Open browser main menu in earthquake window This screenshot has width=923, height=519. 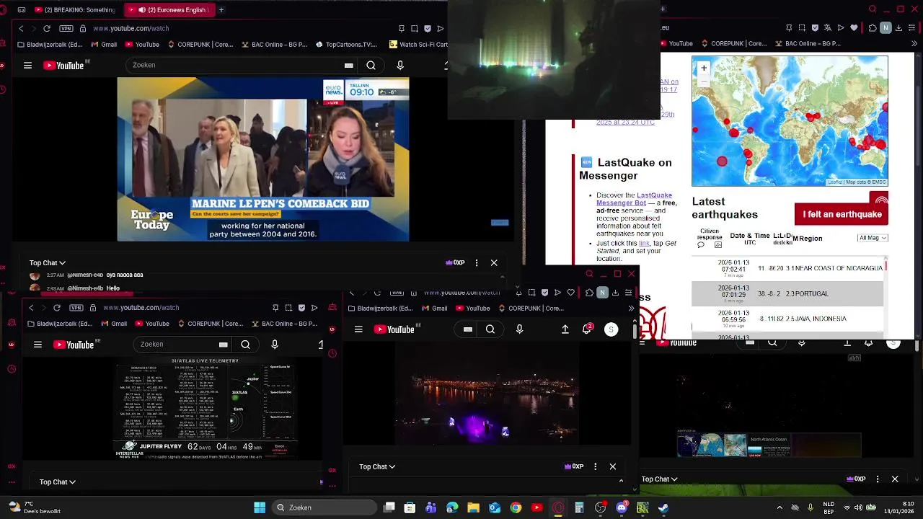(x=912, y=28)
